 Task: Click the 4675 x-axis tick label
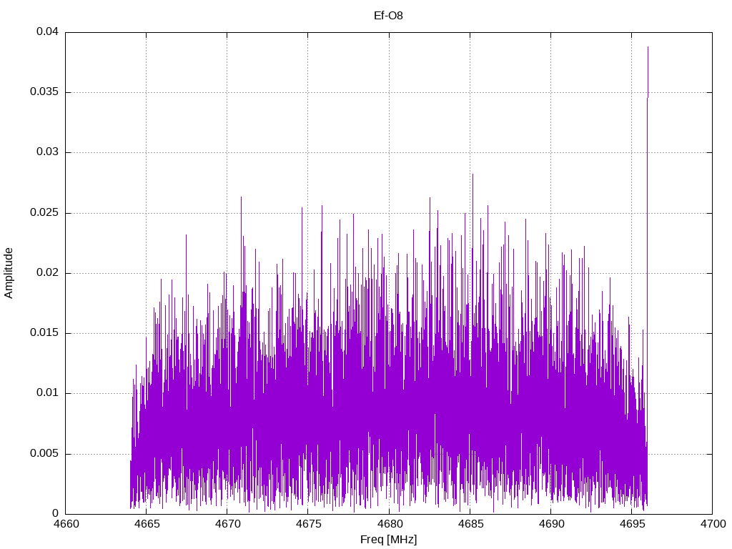[x=308, y=524]
